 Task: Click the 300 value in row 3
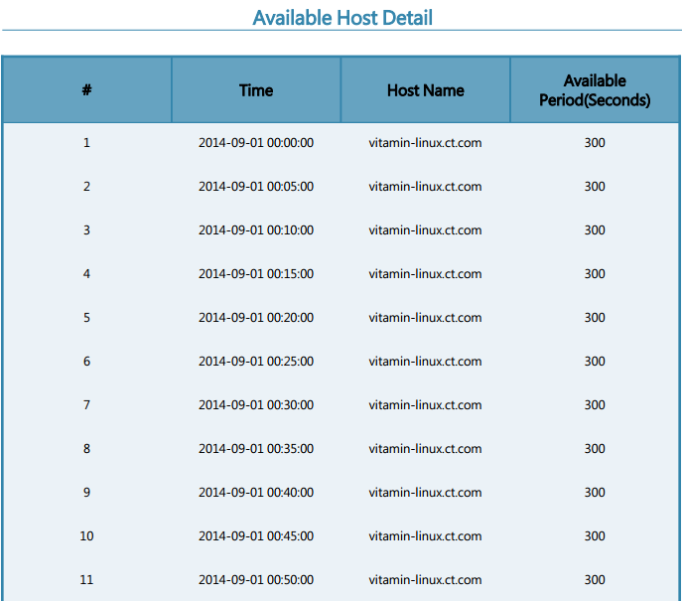click(x=595, y=229)
